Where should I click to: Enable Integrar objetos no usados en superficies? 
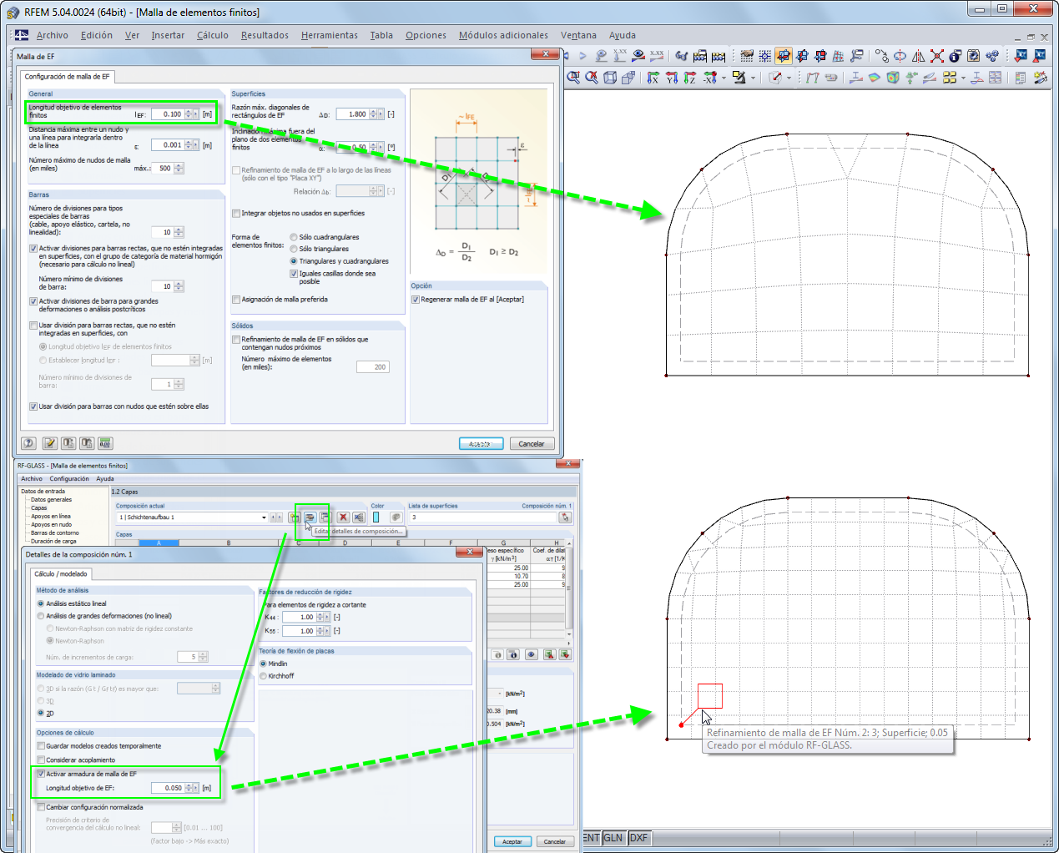tap(236, 214)
